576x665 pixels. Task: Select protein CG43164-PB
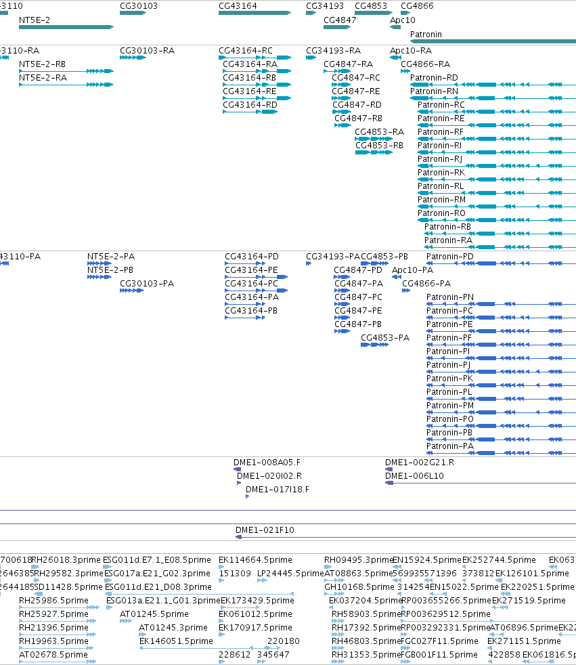[x=251, y=311]
